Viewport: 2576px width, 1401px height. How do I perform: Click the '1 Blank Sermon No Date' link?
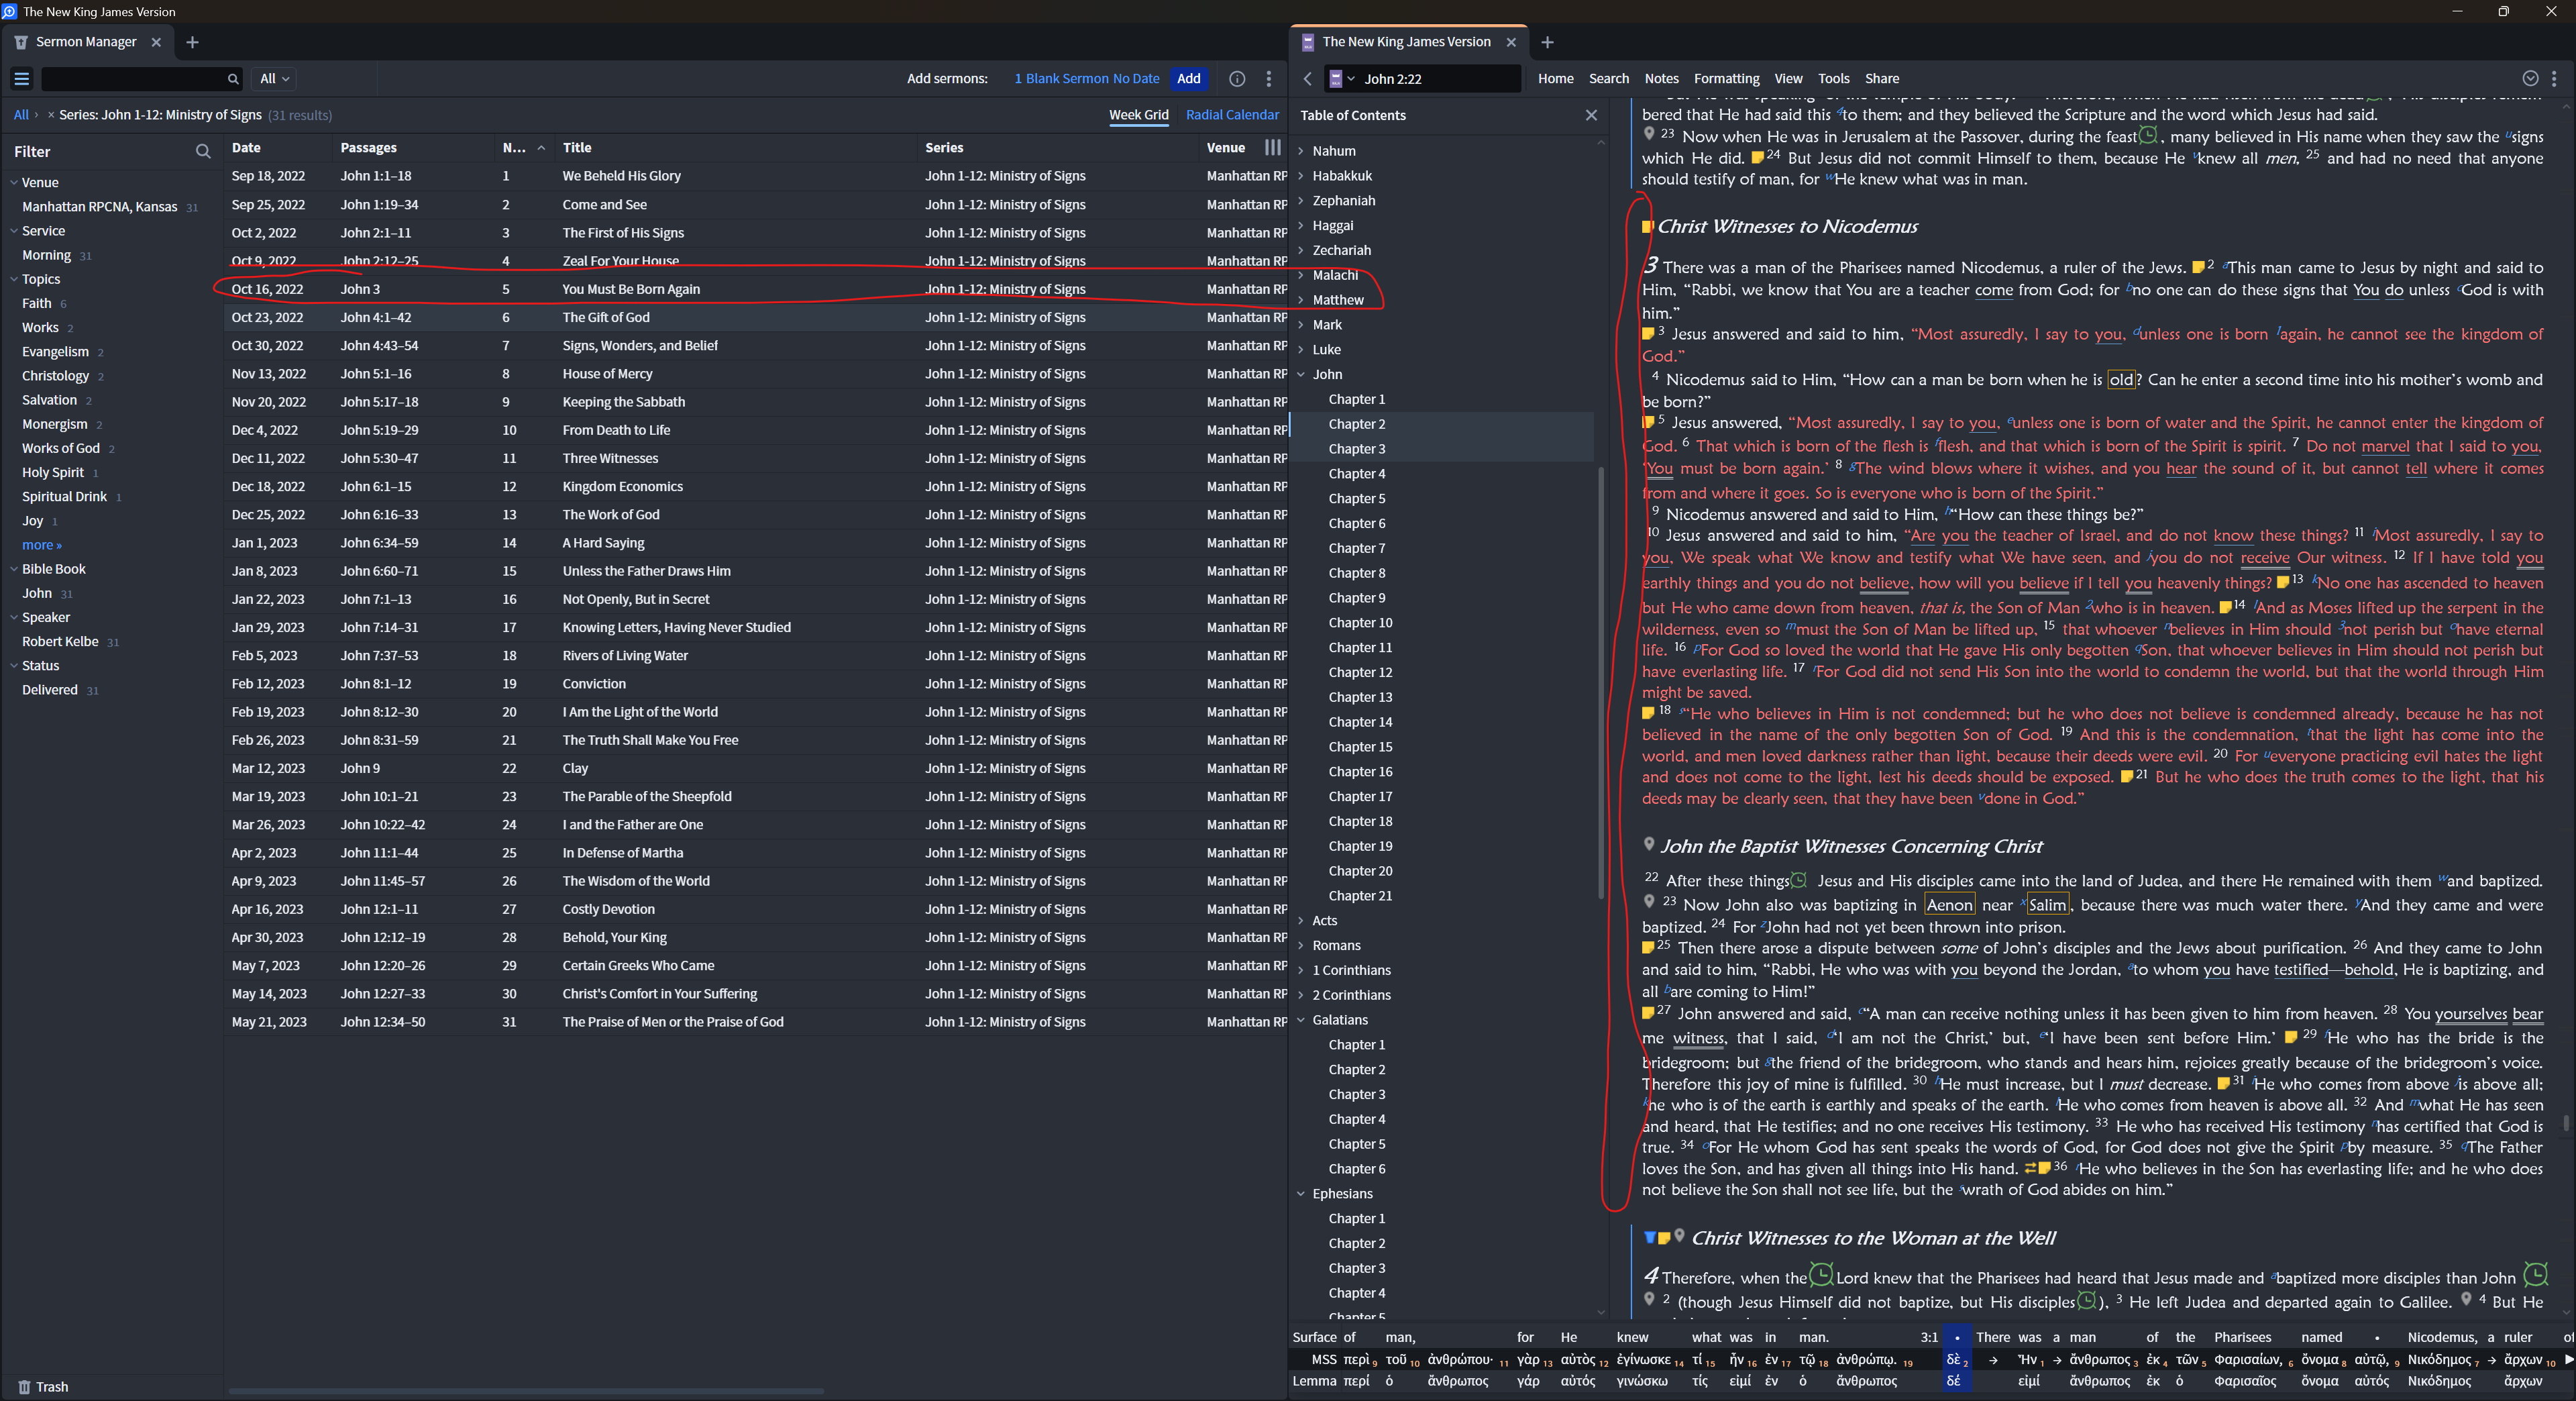(x=1086, y=79)
